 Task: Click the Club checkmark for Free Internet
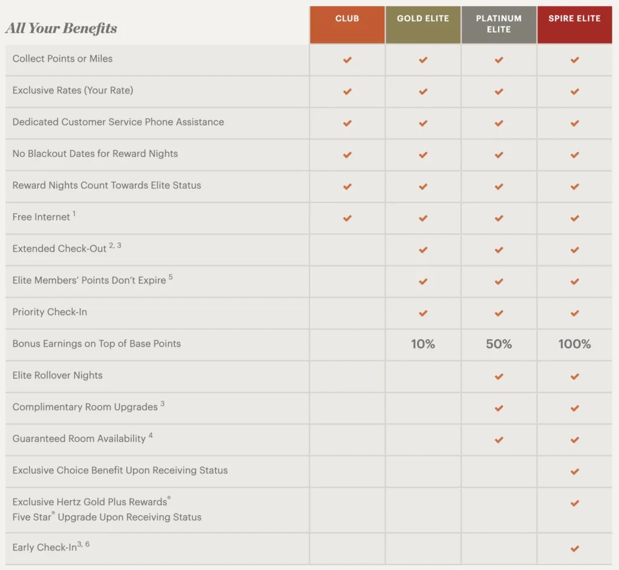(347, 218)
